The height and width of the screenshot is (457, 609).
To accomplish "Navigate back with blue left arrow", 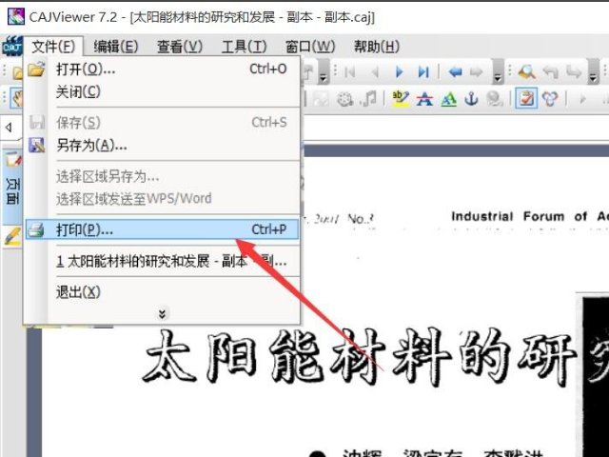I will [x=455, y=72].
